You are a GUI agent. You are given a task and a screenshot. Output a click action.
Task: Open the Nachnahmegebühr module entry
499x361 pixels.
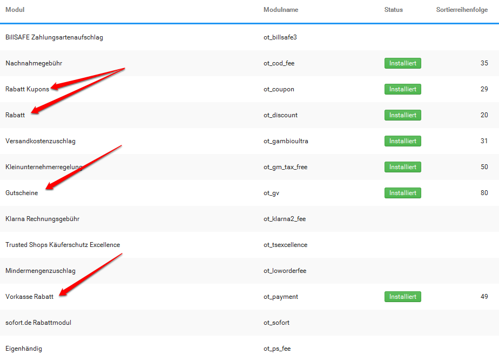pos(33,63)
